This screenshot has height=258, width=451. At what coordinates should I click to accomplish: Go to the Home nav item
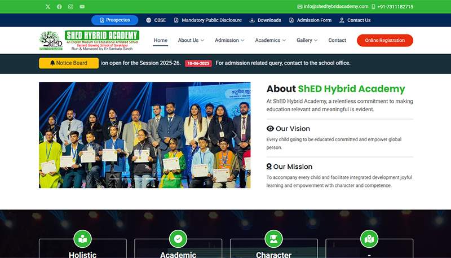(x=160, y=40)
